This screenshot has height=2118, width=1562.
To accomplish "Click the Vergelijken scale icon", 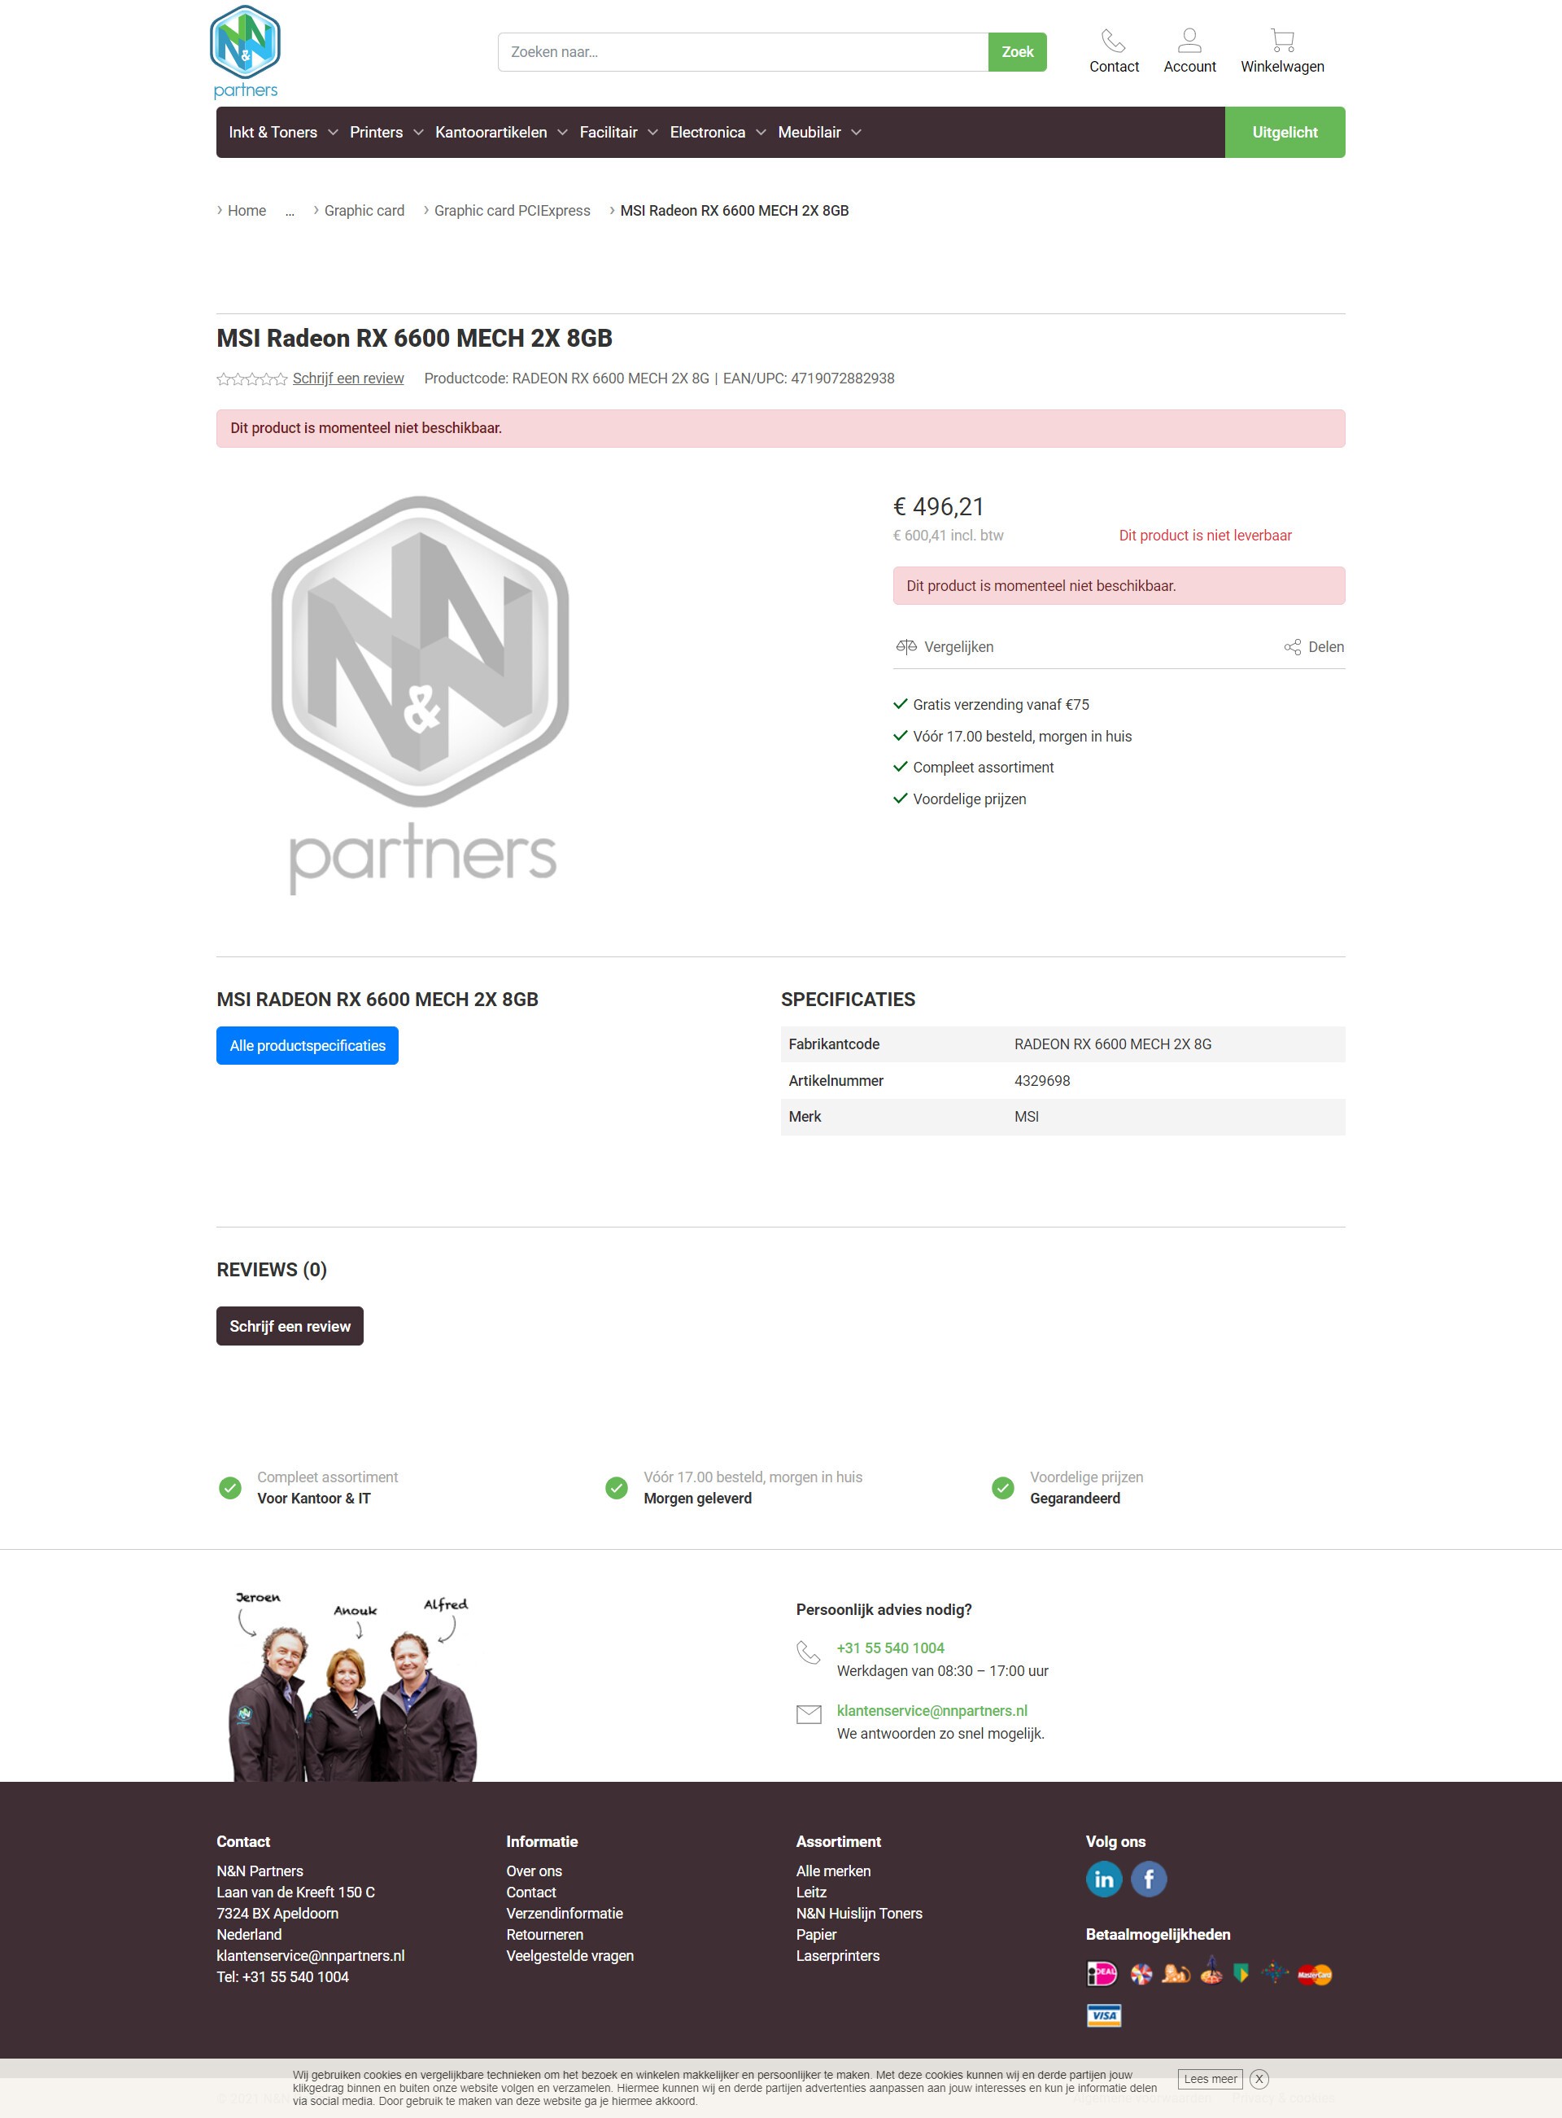I will coord(905,647).
